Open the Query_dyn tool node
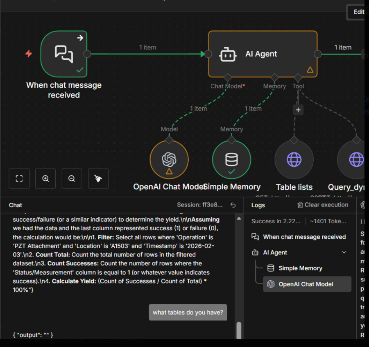 click(x=355, y=159)
